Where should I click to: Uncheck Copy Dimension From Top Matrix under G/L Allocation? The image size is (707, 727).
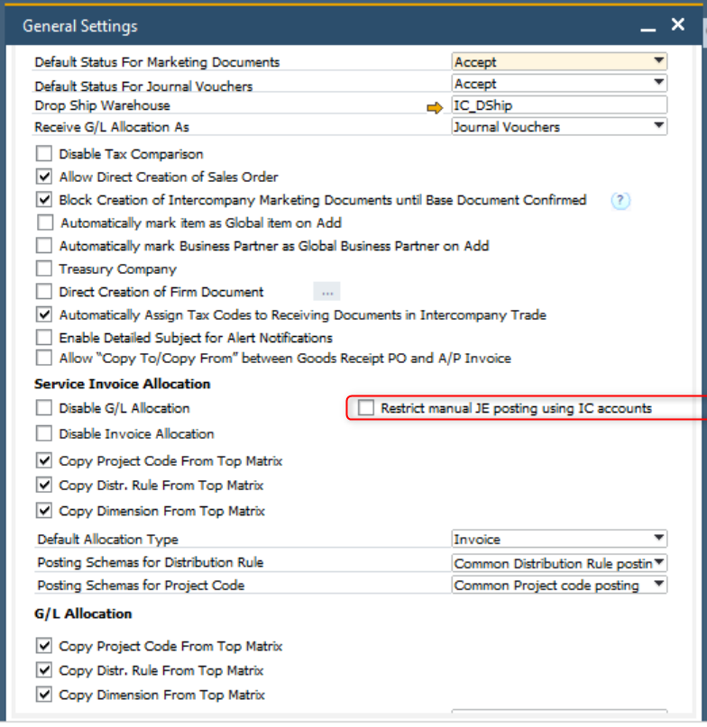point(44,695)
